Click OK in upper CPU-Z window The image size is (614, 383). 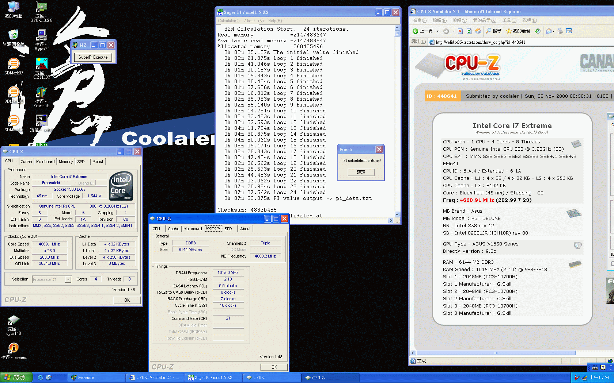click(x=127, y=300)
